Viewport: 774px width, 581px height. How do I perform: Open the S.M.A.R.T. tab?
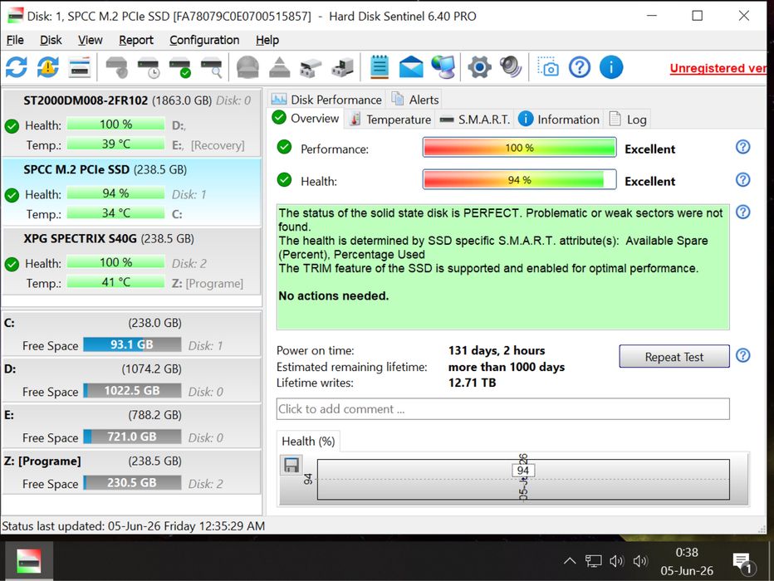click(x=474, y=120)
